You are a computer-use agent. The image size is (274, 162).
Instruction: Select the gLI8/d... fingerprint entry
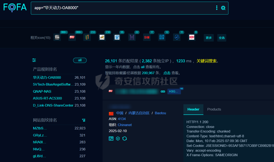coord(40,156)
